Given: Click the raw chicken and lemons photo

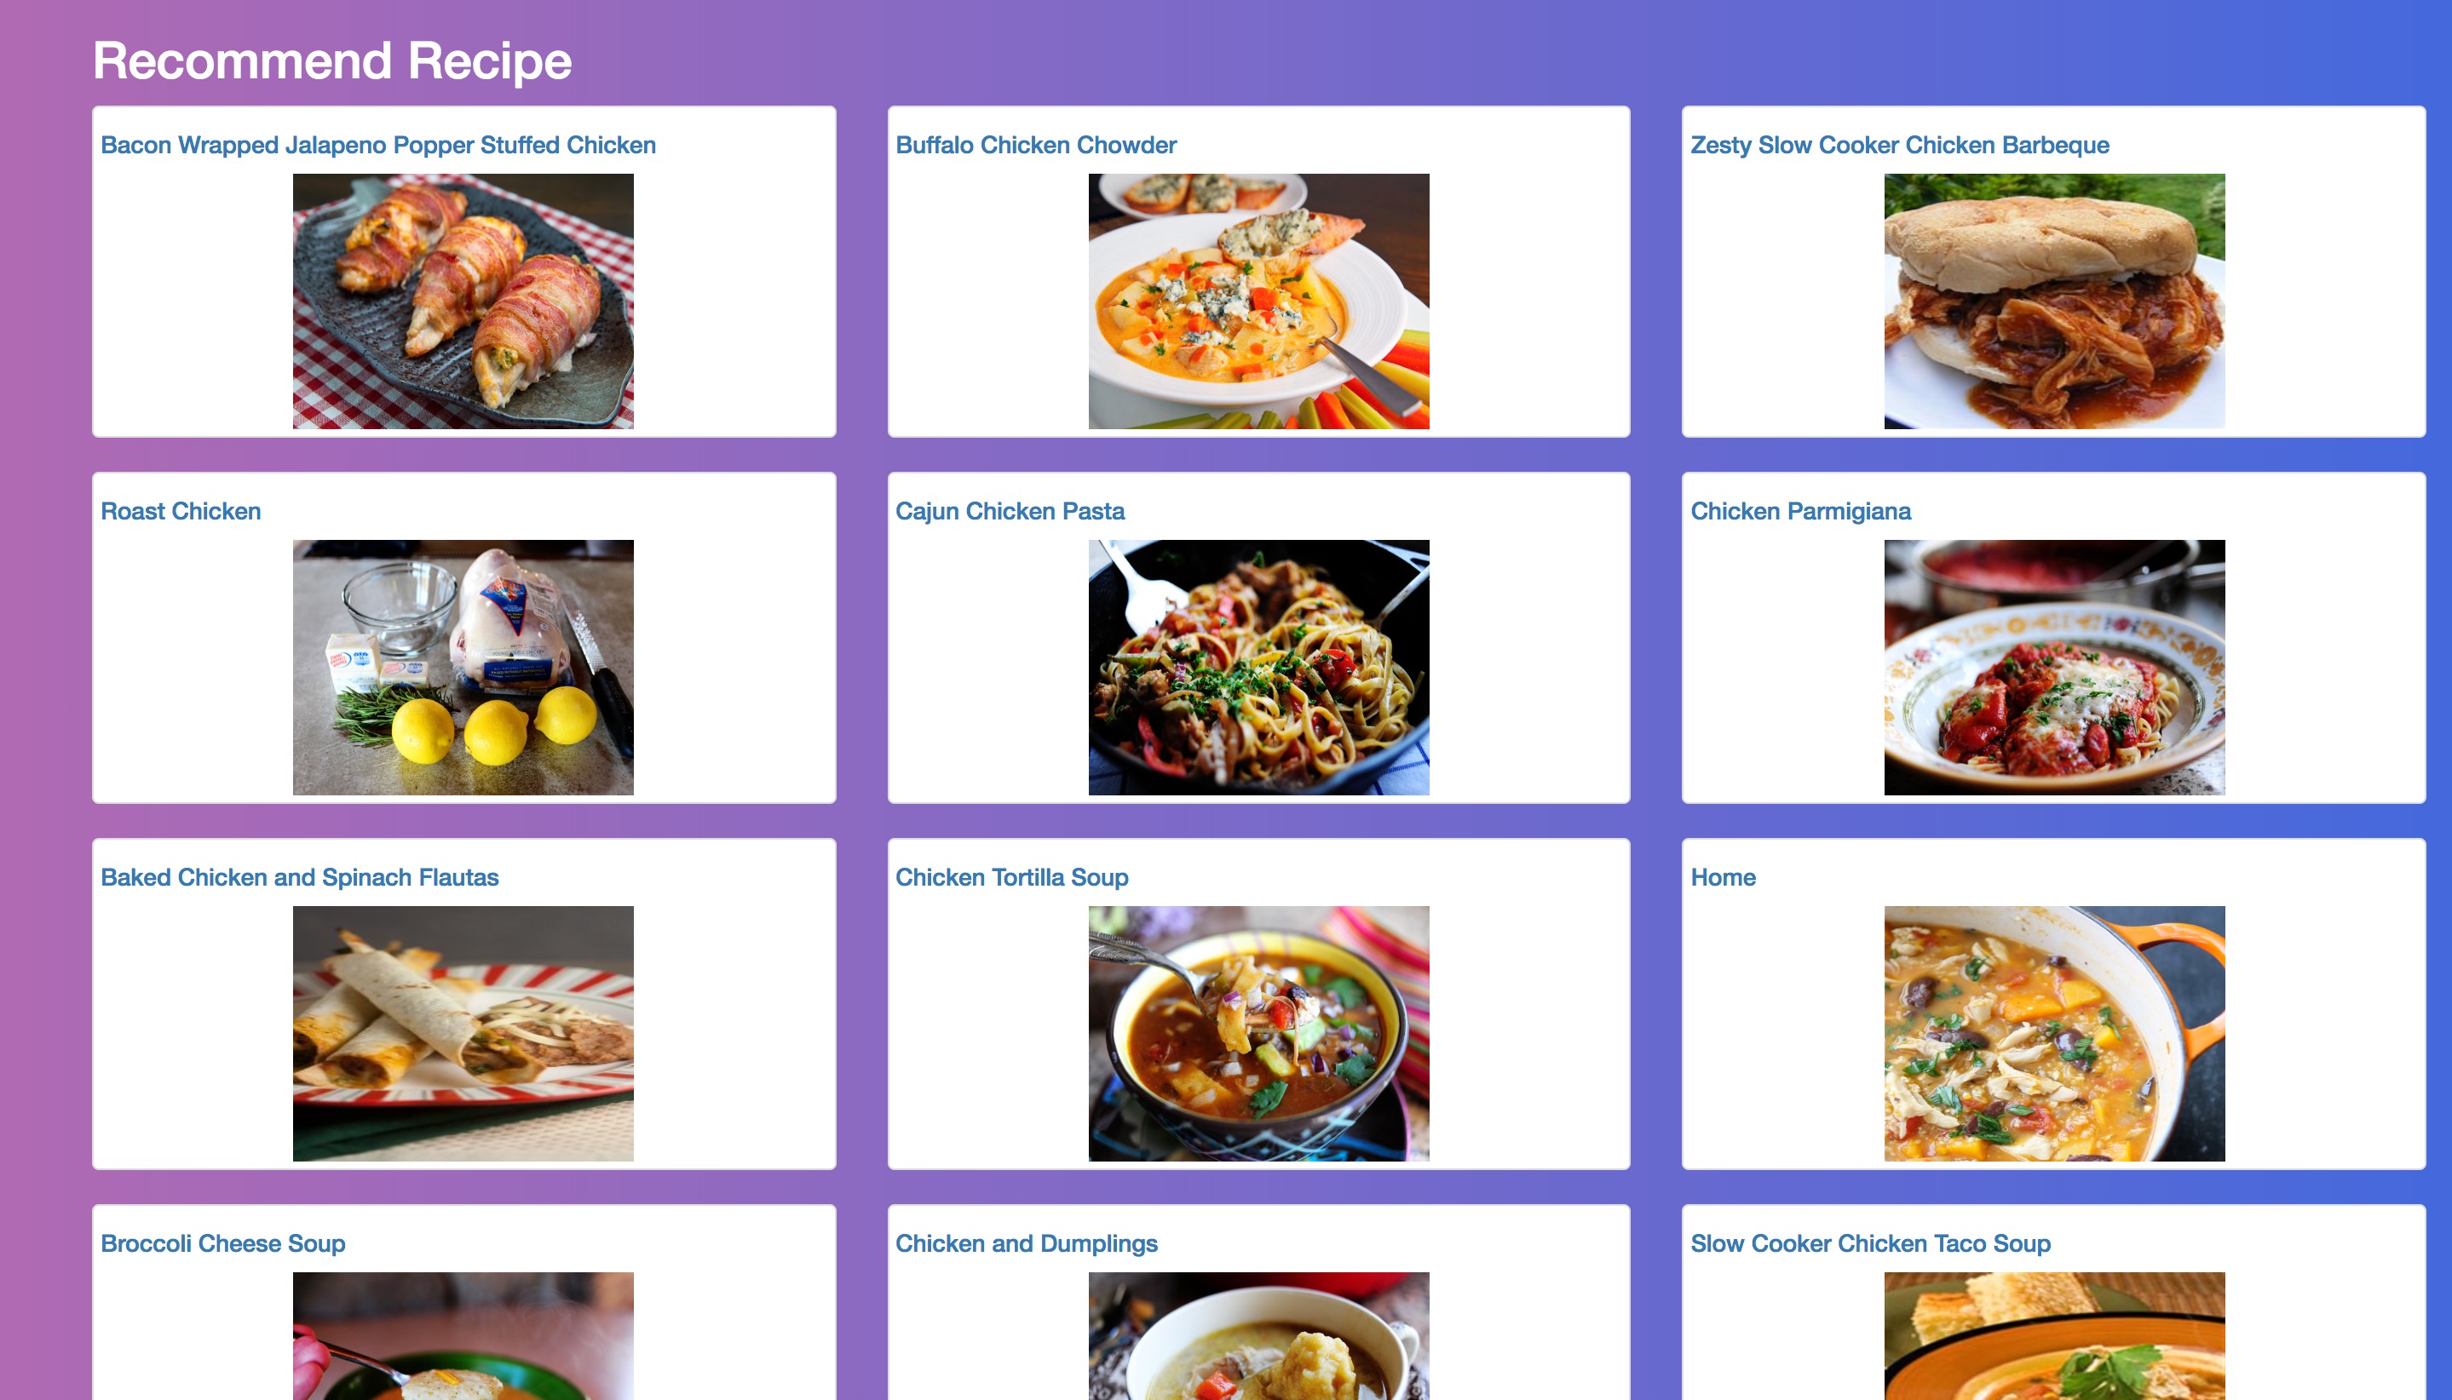Looking at the screenshot, I should coord(463,668).
